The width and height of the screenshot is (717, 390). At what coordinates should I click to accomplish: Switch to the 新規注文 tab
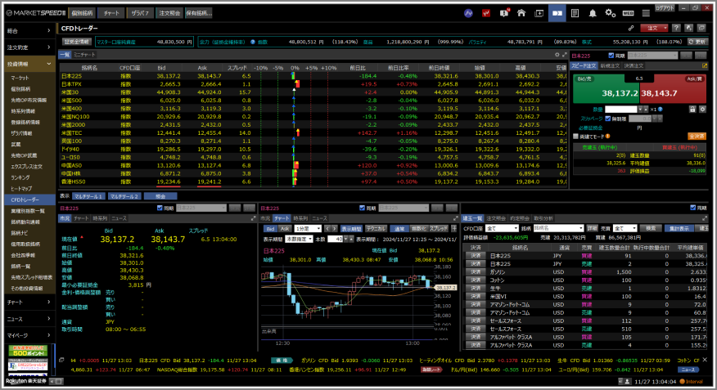[x=610, y=65]
